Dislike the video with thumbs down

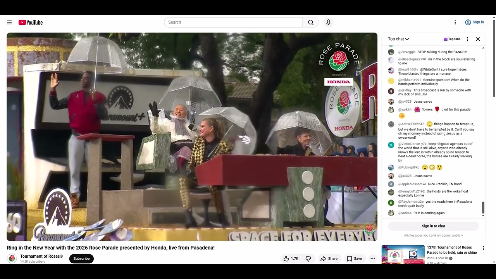(x=308, y=258)
